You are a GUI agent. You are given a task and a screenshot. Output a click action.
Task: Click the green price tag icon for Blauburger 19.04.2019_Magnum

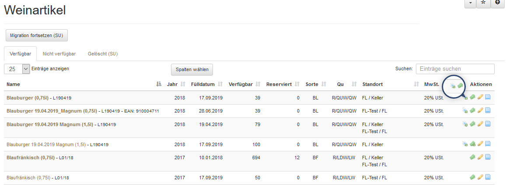[473, 111]
